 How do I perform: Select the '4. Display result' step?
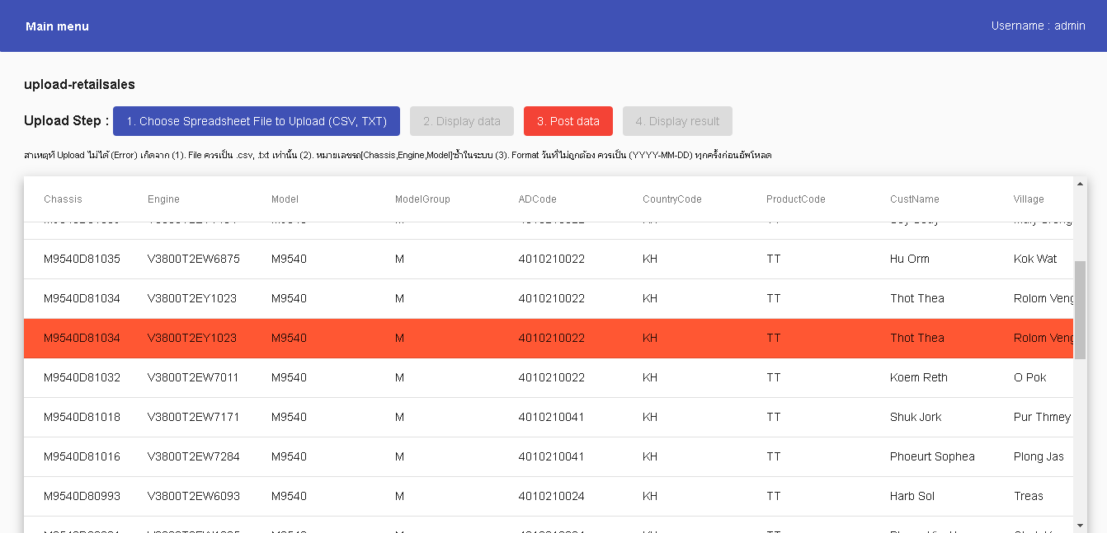click(x=677, y=121)
